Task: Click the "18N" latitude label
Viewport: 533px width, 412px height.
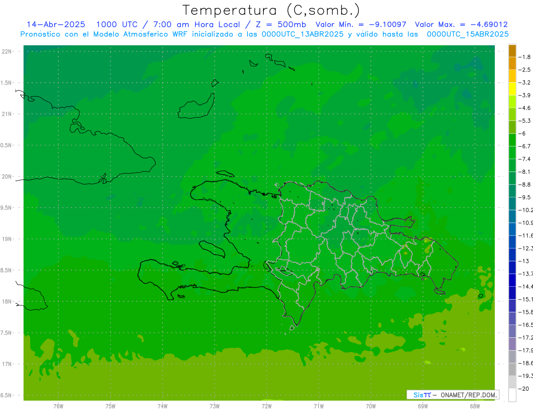Action: [7, 301]
